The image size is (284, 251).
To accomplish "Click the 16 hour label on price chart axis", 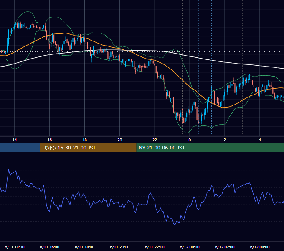I will [x=49, y=140].
